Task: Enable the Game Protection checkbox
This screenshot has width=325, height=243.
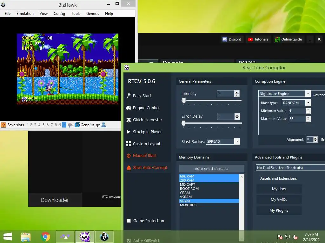Action: coord(129,221)
